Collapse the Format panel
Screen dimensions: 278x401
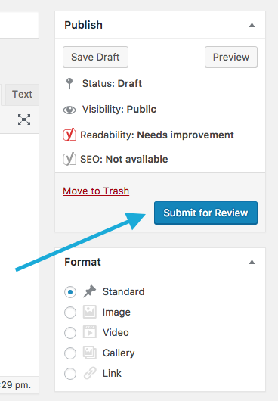[252, 262]
